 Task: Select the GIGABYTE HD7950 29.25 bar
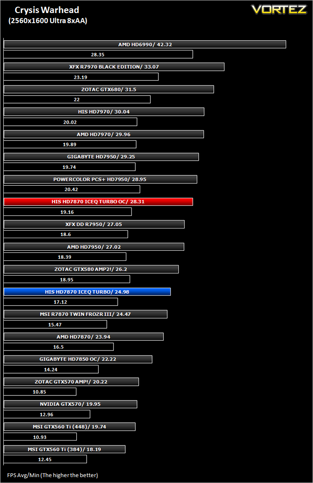(x=101, y=157)
